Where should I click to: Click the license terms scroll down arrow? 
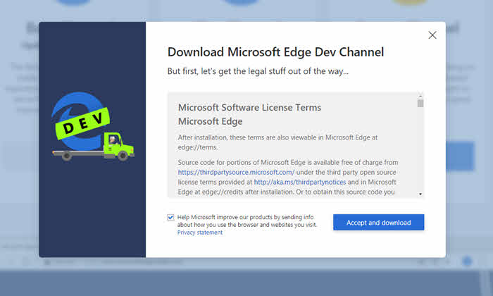pos(420,194)
